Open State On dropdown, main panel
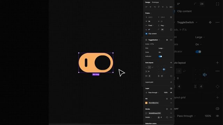This screenshot has width=223, height=125. (160, 52)
